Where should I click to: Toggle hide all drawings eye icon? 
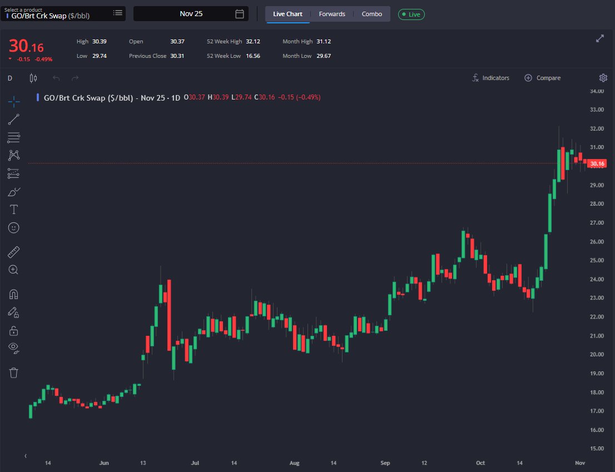pos(14,348)
